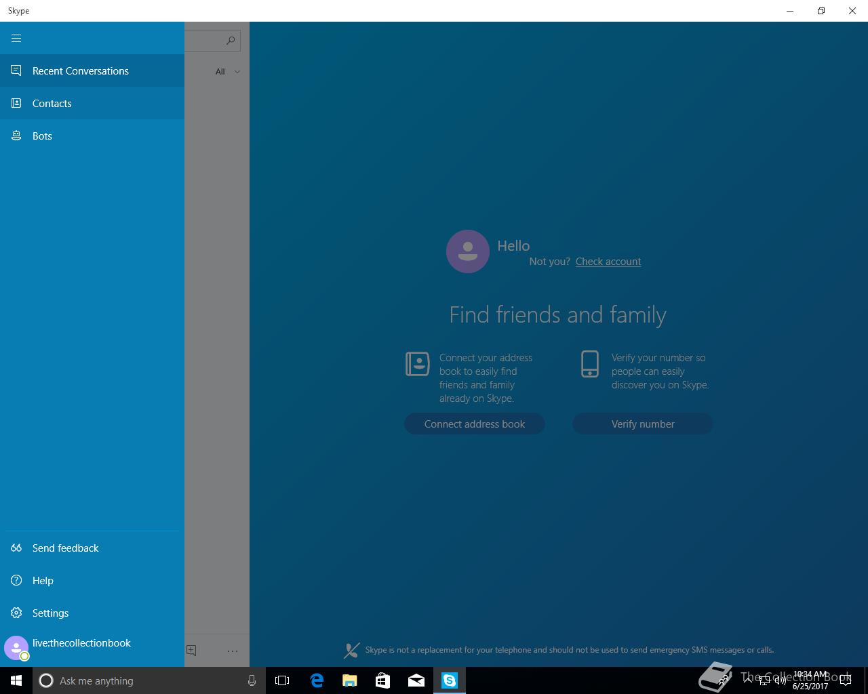Click the Help question mark icon
The image size is (868, 694).
[16, 580]
